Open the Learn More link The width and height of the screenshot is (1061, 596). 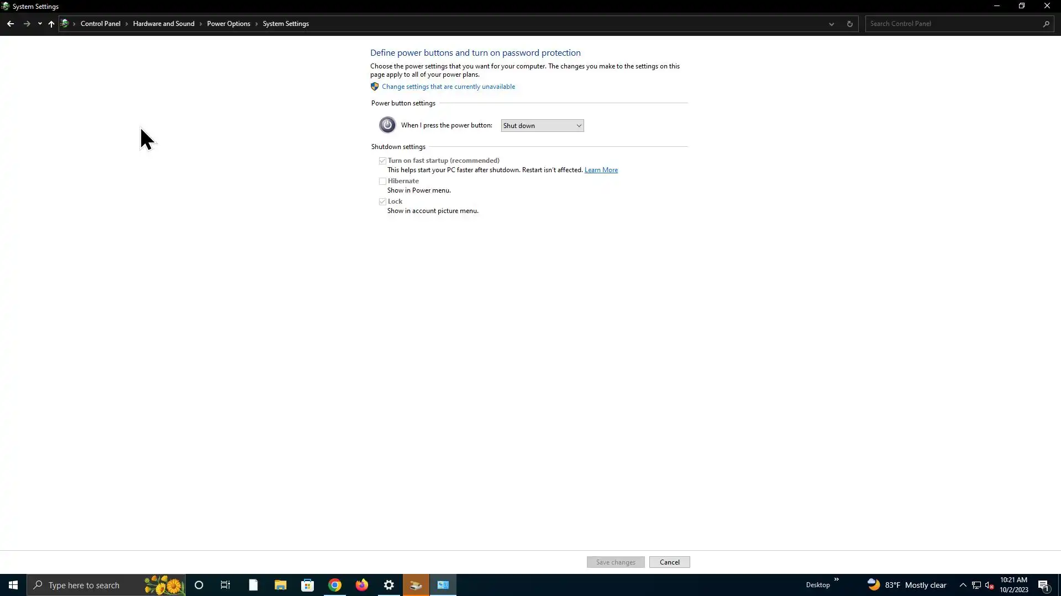[601, 170]
